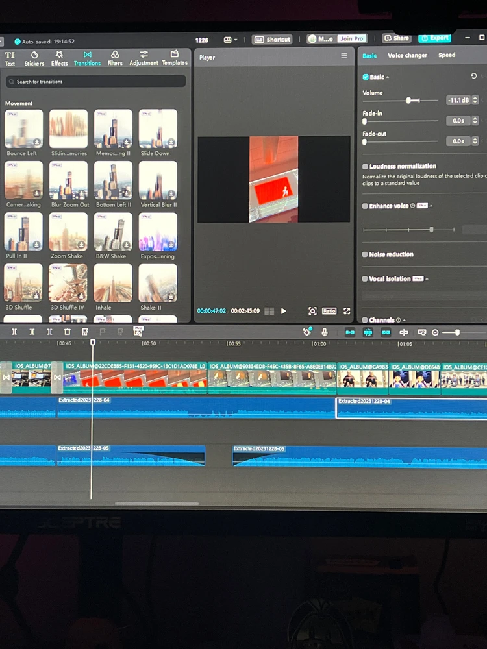Enable the Vocal isolation checkbox
The width and height of the screenshot is (487, 649).
pyautogui.click(x=365, y=279)
